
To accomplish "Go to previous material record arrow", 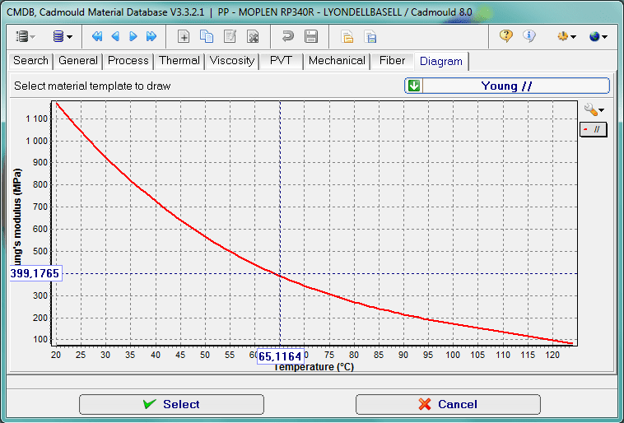I will click(x=115, y=36).
